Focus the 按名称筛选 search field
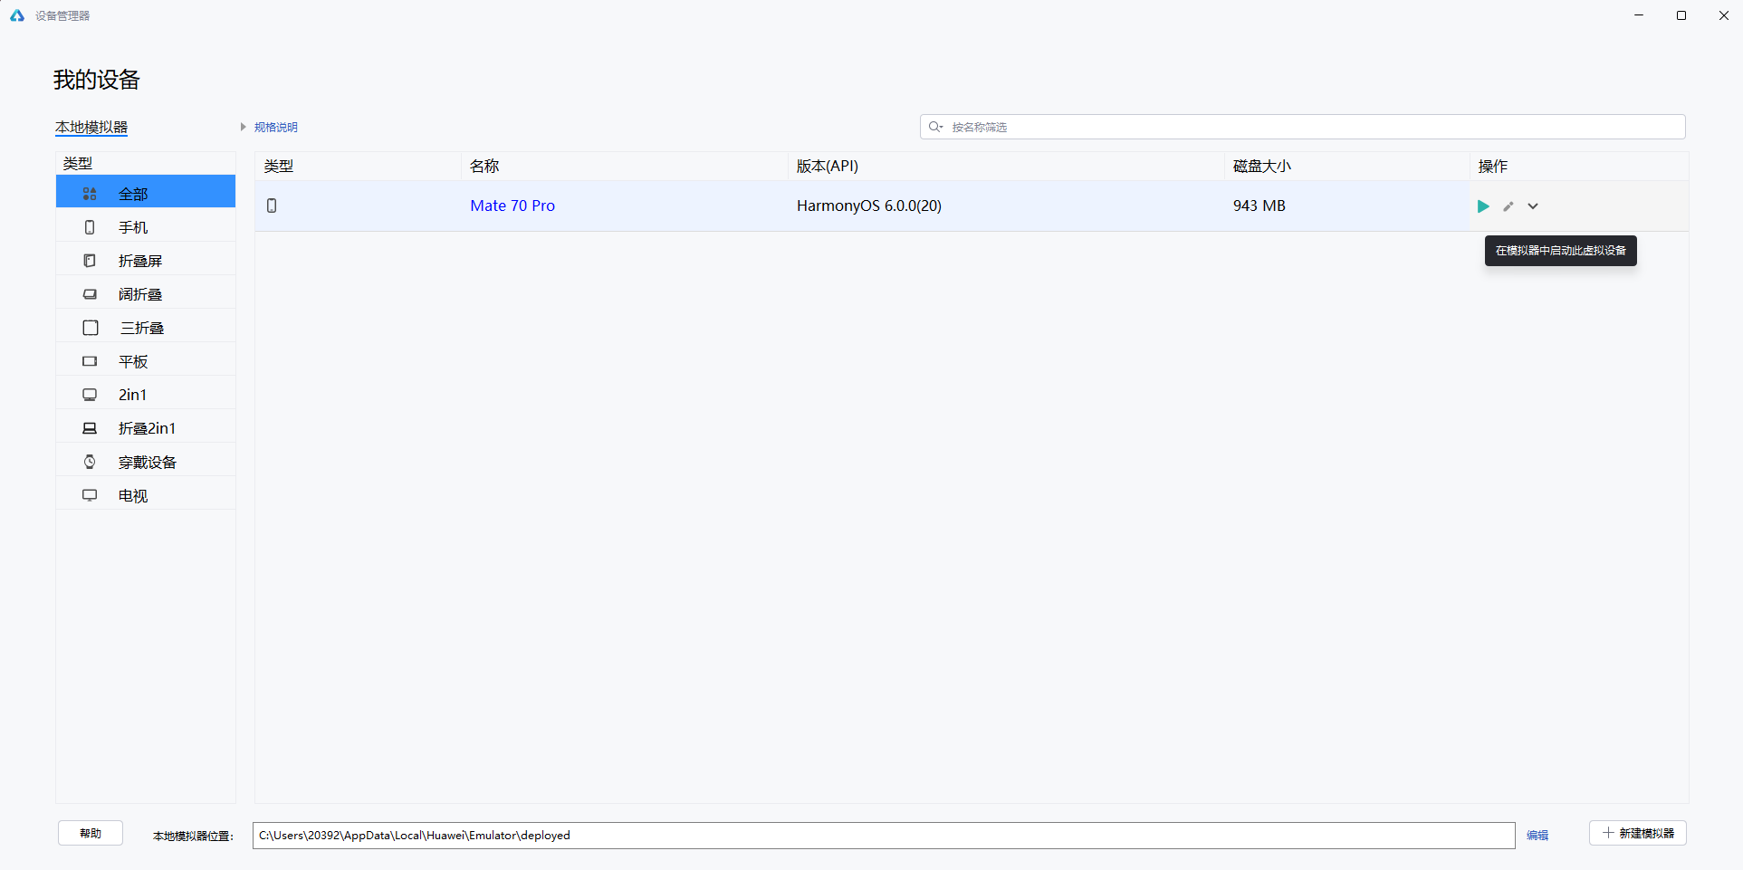The image size is (1743, 870). pyautogui.click(x=1303, y=127)
